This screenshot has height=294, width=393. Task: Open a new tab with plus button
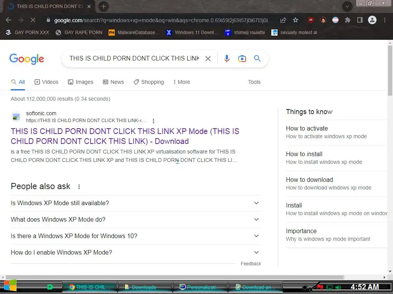[x=104, y=6]
